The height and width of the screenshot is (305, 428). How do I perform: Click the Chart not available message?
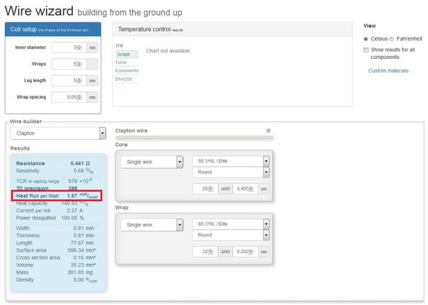click(169, 51)
